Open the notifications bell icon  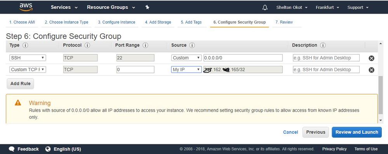pyautogui.click(x=265, y=7)
